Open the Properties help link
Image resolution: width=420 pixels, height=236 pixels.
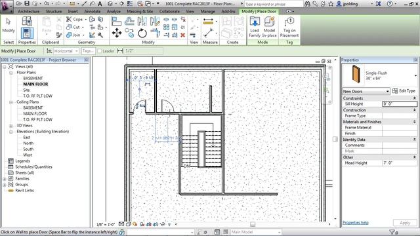pyautogui.click(x=356, y=223)
